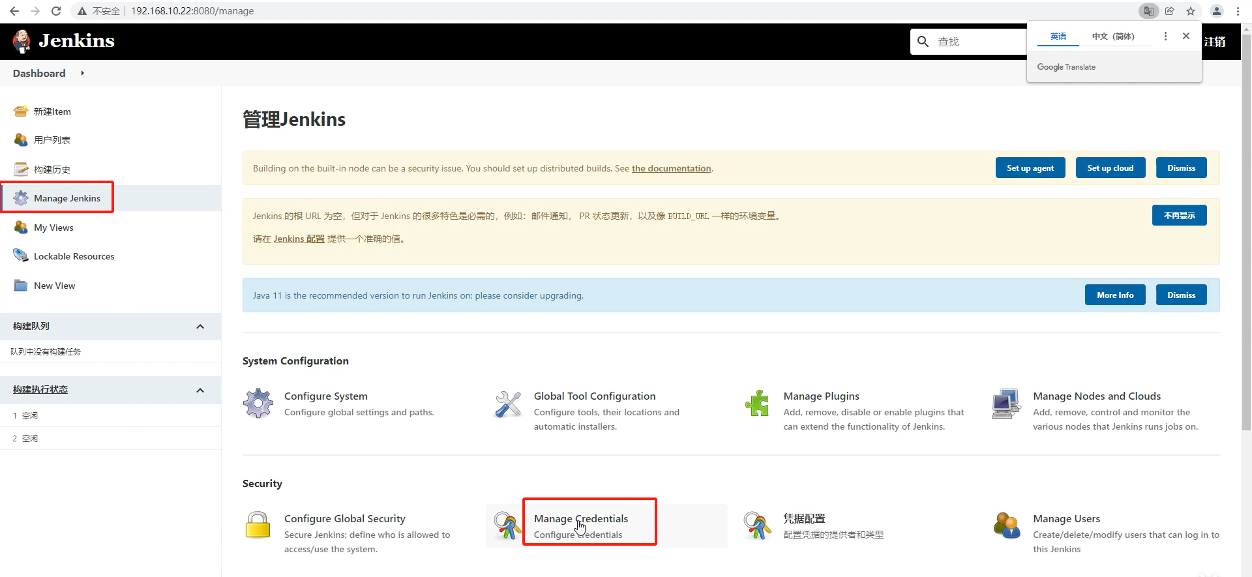Screen dimensions: 1252x577
Task: Open the Manage Nodes and Clouds link
Action: click(1097, 396)
